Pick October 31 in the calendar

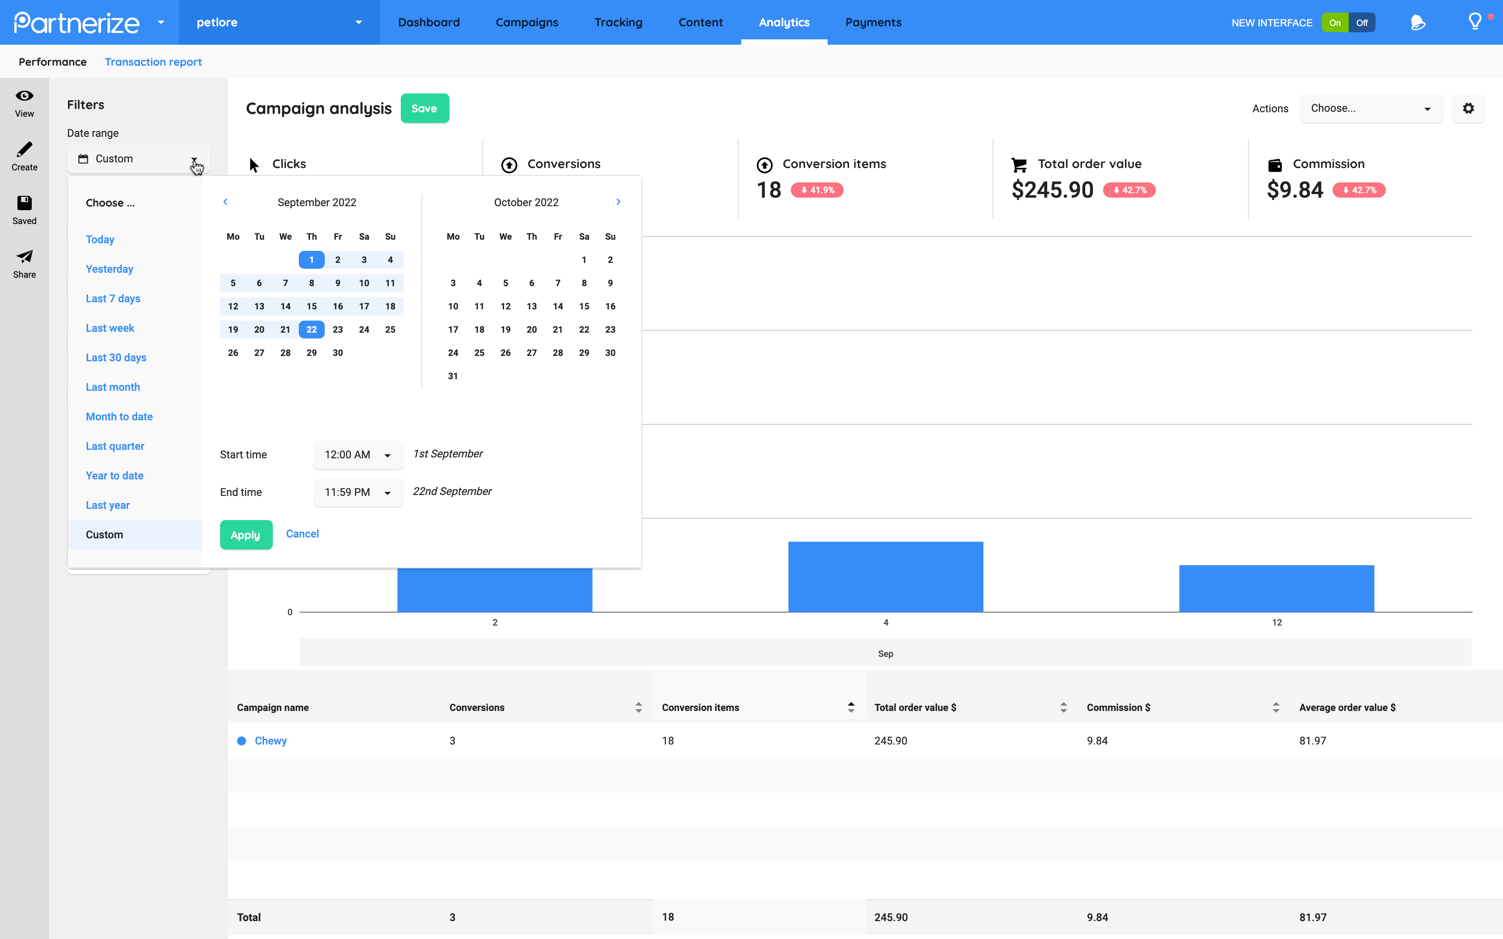coord(454,376)
